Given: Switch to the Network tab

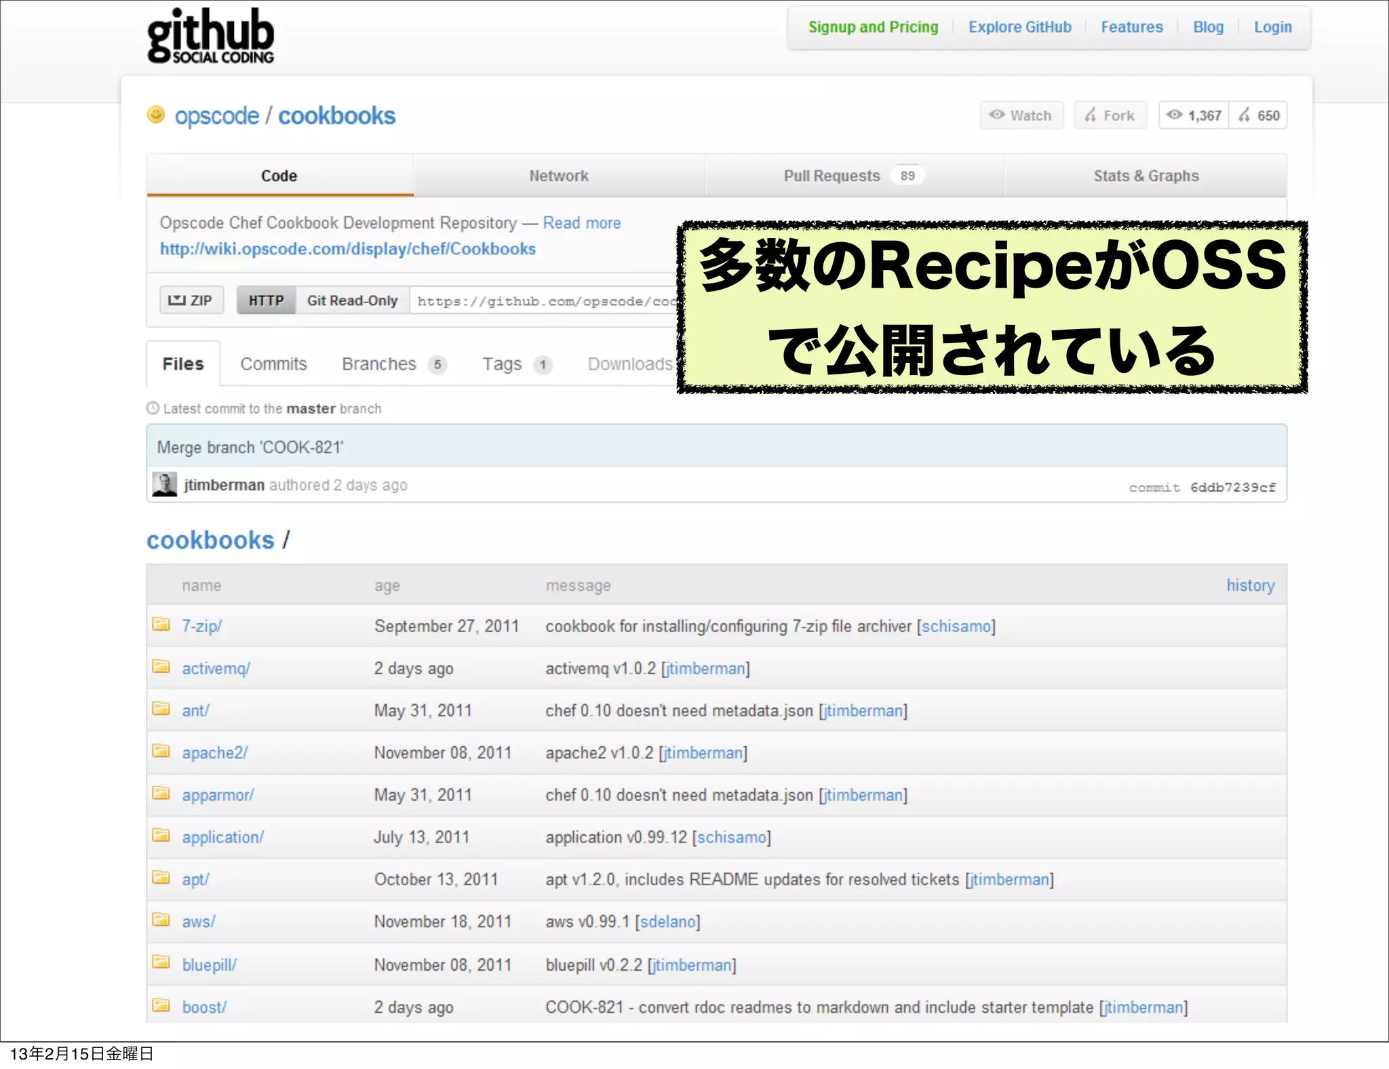Looking at the screenshot, I should [559, 176].
